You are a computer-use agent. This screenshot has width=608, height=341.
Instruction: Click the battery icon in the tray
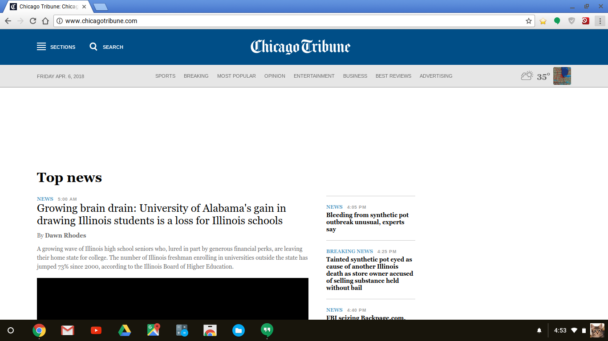(584, 330)
